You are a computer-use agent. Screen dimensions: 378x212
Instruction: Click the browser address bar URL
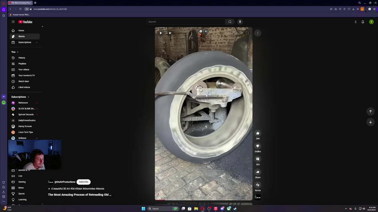click(50, 9)
